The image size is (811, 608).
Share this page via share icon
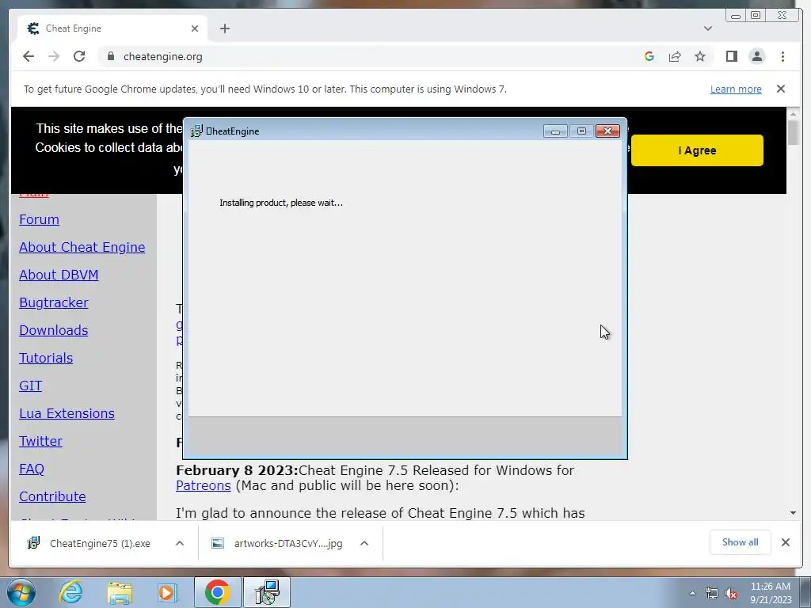point(675,56)
